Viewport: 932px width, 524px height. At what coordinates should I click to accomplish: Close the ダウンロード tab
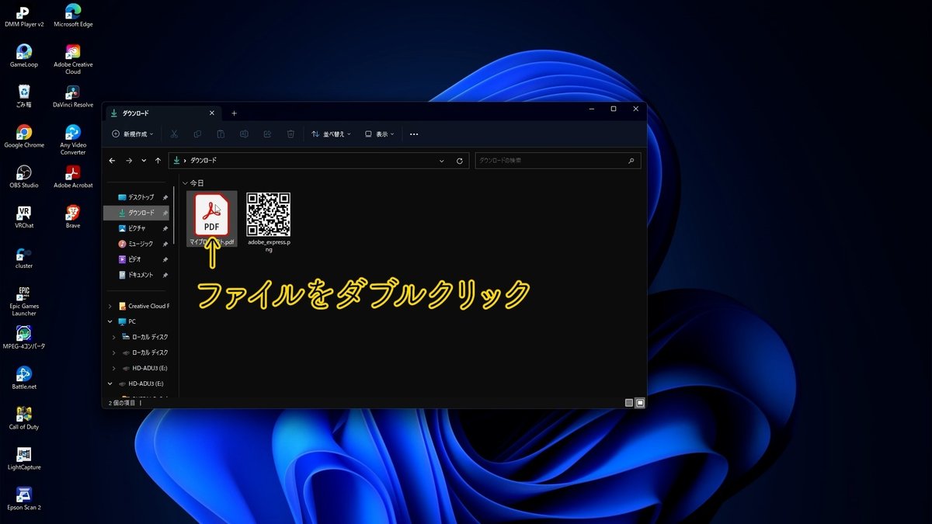(x=210, y=113)
